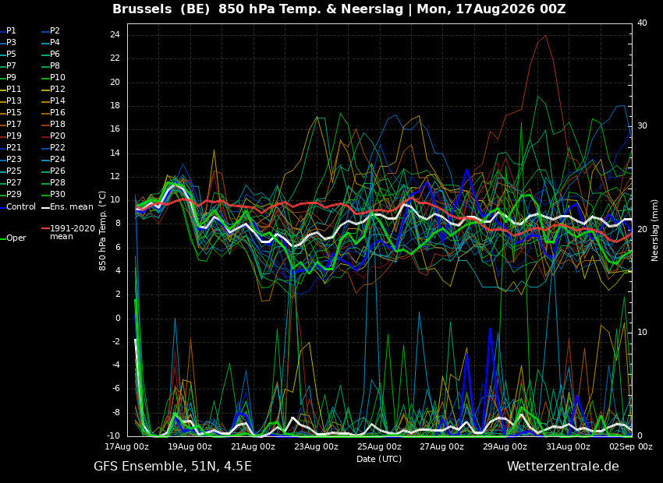Click the P29 legend entry
Image resolution: width=663 pixels, height=483 pixels.
[11, 194]
